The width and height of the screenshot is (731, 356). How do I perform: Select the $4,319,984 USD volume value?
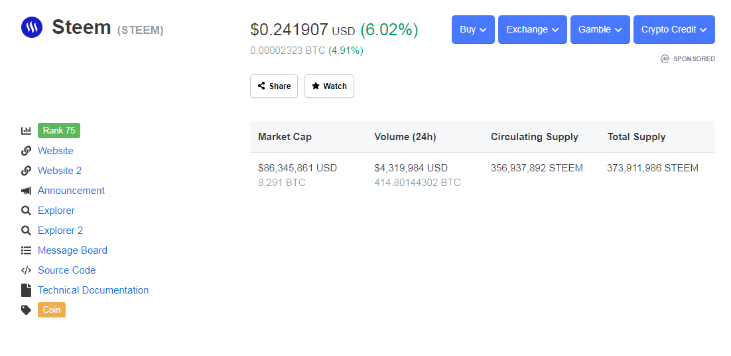point(411,168)
